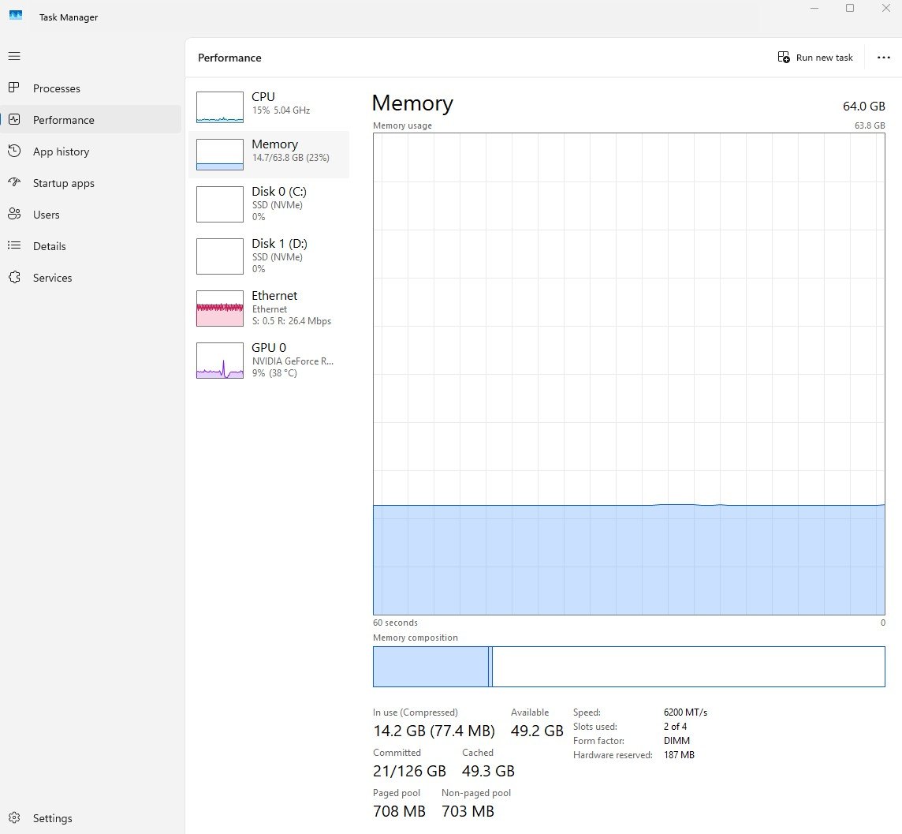The image size is (902, 834).
Task: View the Users page
Action: click(x=46, y=215)
